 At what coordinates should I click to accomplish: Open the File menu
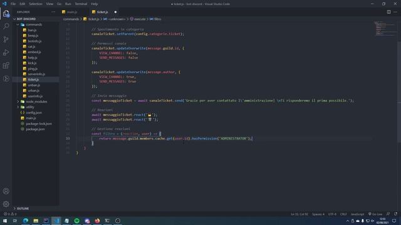(x=13, y=4)
